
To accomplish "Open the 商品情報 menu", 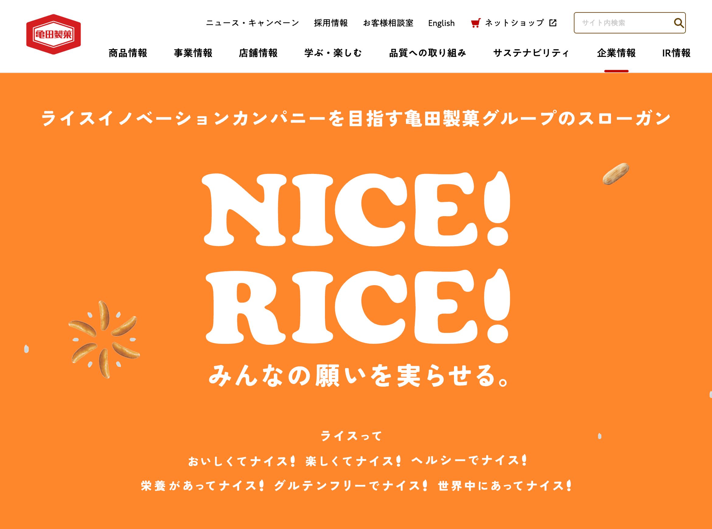I will pos(128,53).
